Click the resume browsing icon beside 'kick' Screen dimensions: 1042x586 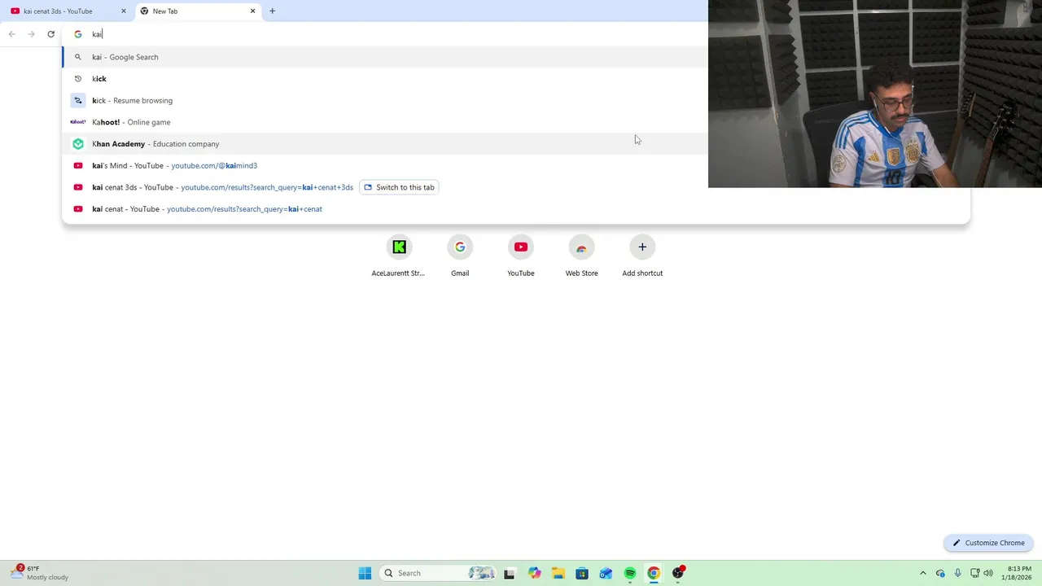click(78, 100)
